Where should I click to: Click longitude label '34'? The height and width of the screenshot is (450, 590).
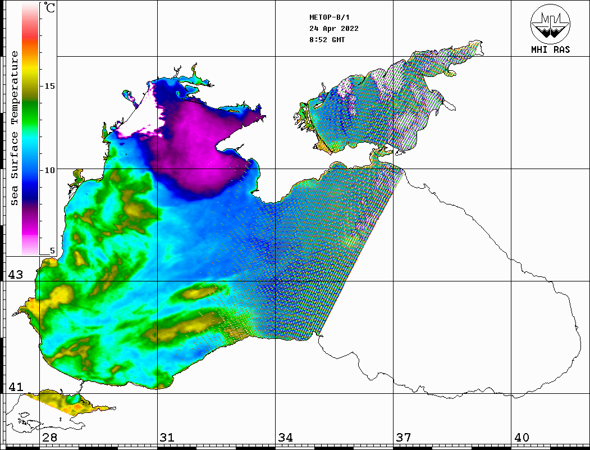(285, 437)
